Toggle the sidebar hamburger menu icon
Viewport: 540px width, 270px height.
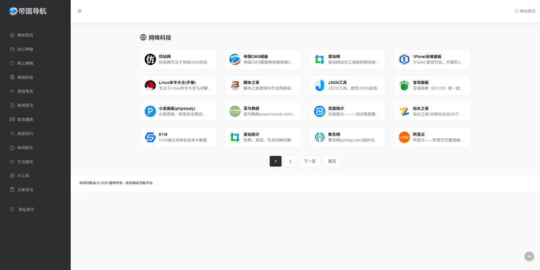coord(79,11)
